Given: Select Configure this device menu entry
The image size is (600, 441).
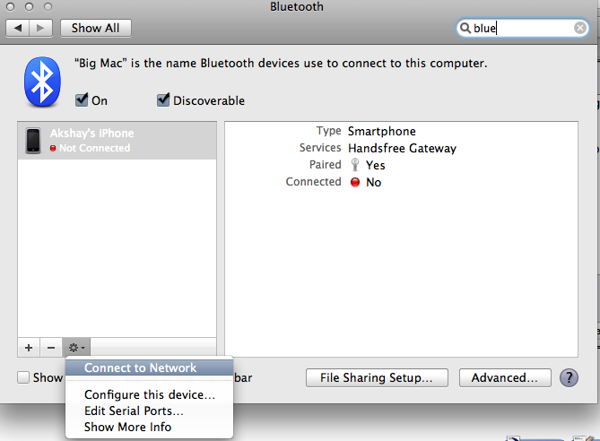Looking at the screenshot, I should 149,394.
